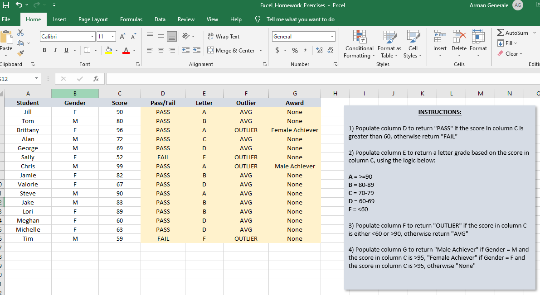Toggle Wrap Text

click(224, 36)
